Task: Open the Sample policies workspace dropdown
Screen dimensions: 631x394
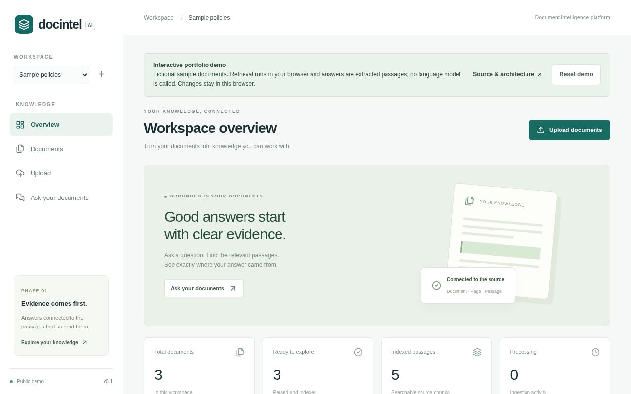Action: tap(51, 75)
